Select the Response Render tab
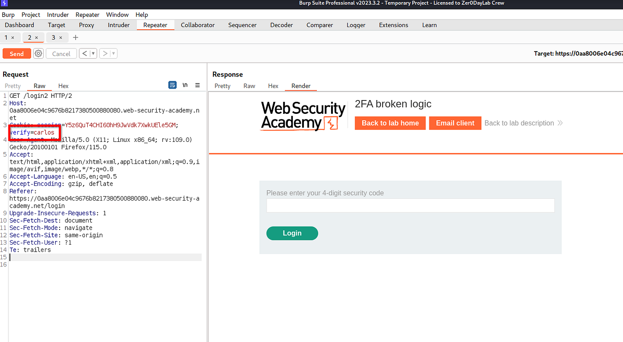Screen dimensions: 623x342 (301, 86)
